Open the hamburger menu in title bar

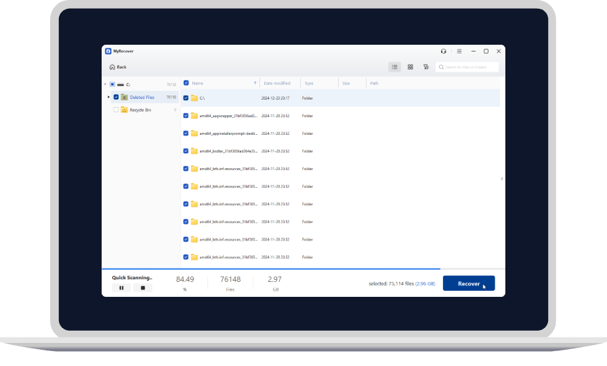[459, 51]
